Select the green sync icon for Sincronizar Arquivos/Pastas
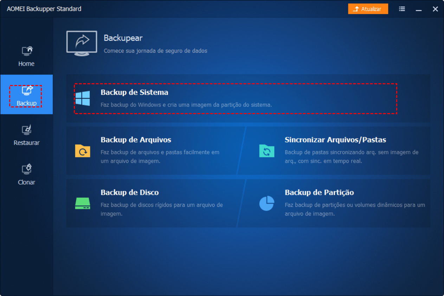Viewport: 444px width, 296px height. pyautogui.click(x=267, y=150)
